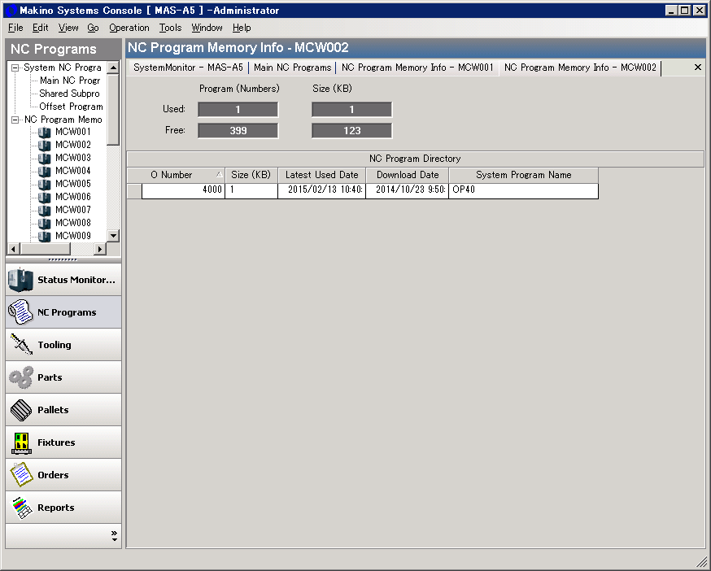
Task: Collapse the System NC Programs tree node
Action: (15, 68)
